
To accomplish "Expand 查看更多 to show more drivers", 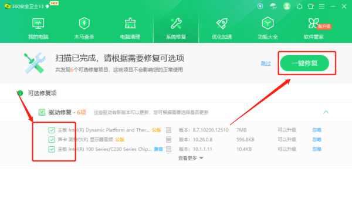I will tap(191, 158).
